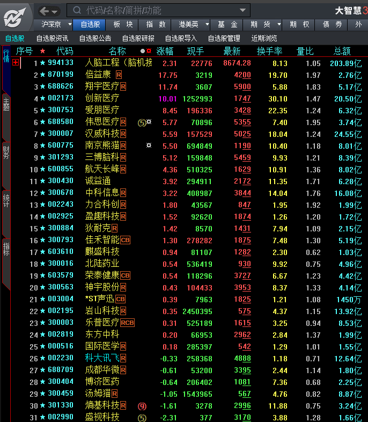Screen dimensions: 368x422
Task: Click the star column header icon
Action: [42, 51]
